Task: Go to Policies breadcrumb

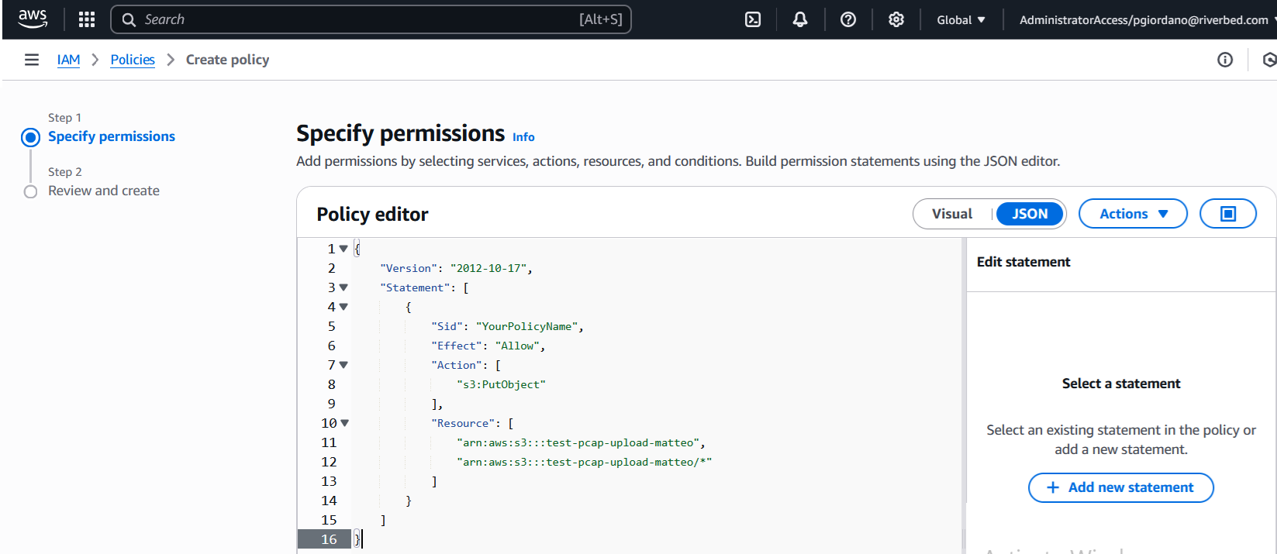Action: [133, 60]
